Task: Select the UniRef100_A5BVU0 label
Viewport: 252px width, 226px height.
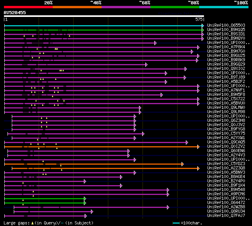Action: 226,103
